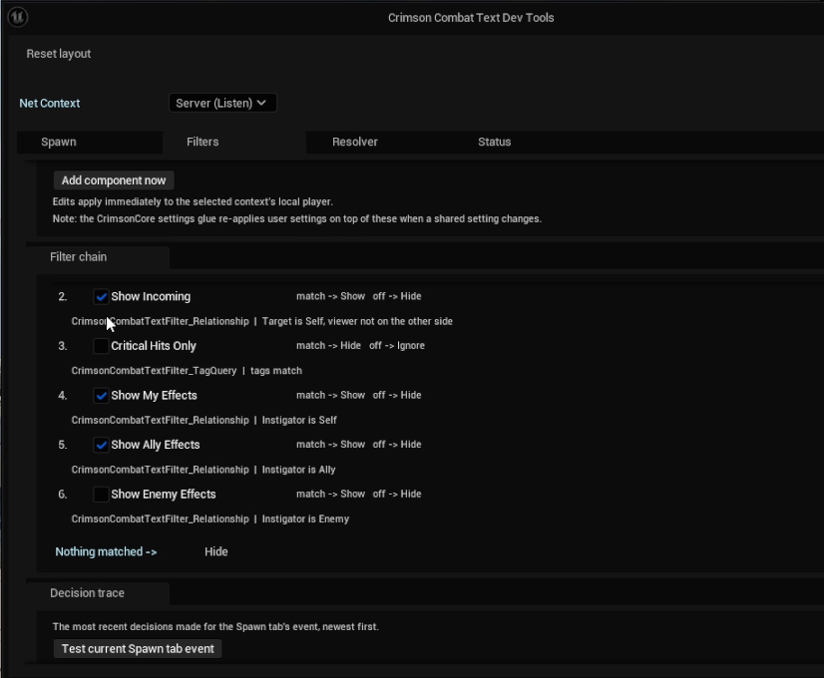
Task: Click Test current Spawn tab event button
Action: click(138, 649)
